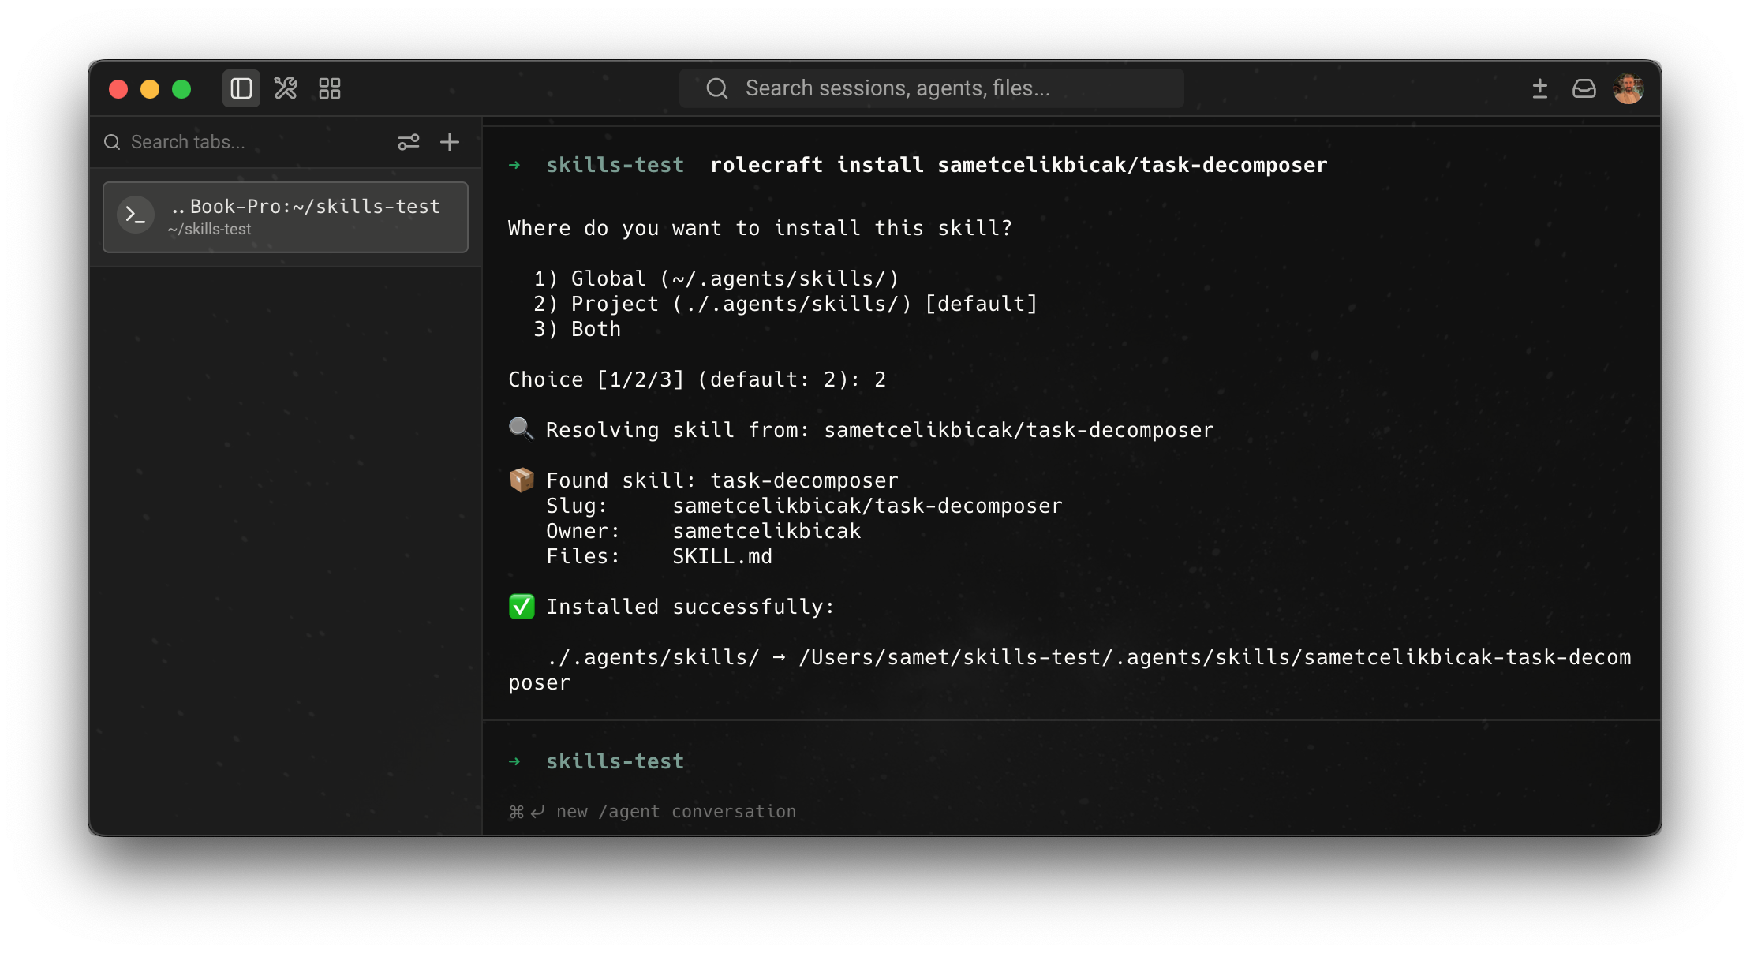Image resolution: width=1750 pixels, height=953 pixels.
Task: Click the download updates icon
Action: coord(1539,88)
